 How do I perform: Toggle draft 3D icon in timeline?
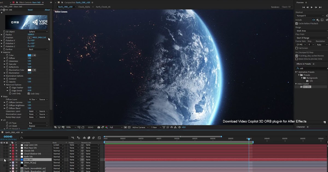(x=79, y=138)
